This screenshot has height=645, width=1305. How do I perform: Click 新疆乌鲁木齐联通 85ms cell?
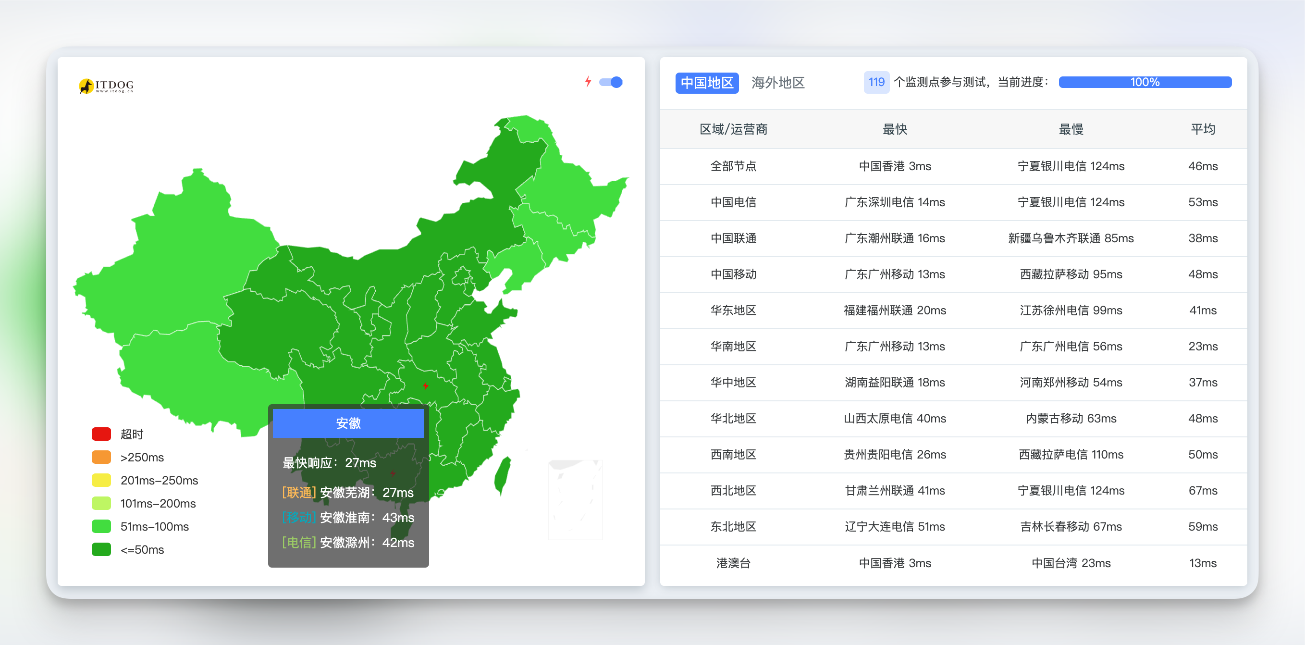click(1071, 238)
